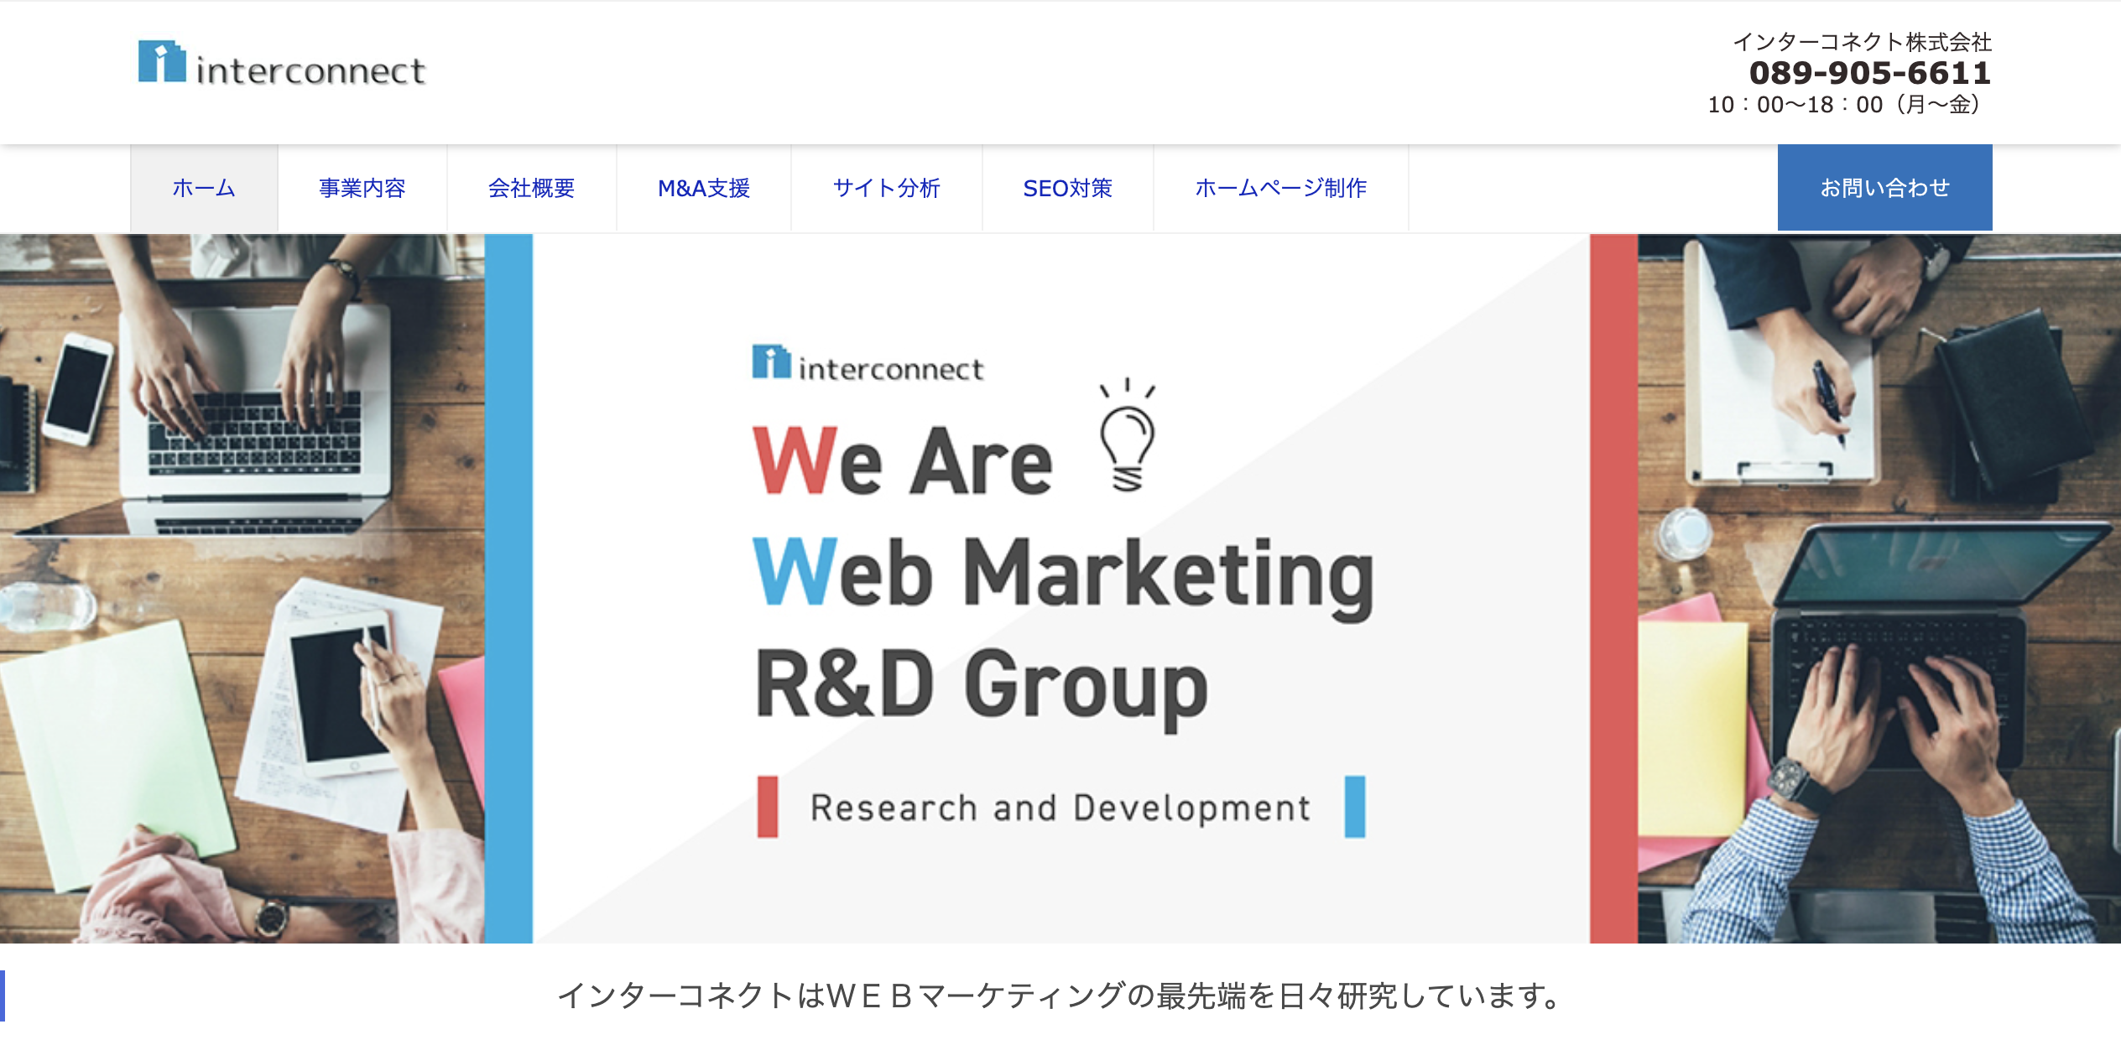Open サイト分析 navigation link

[887, 188]
